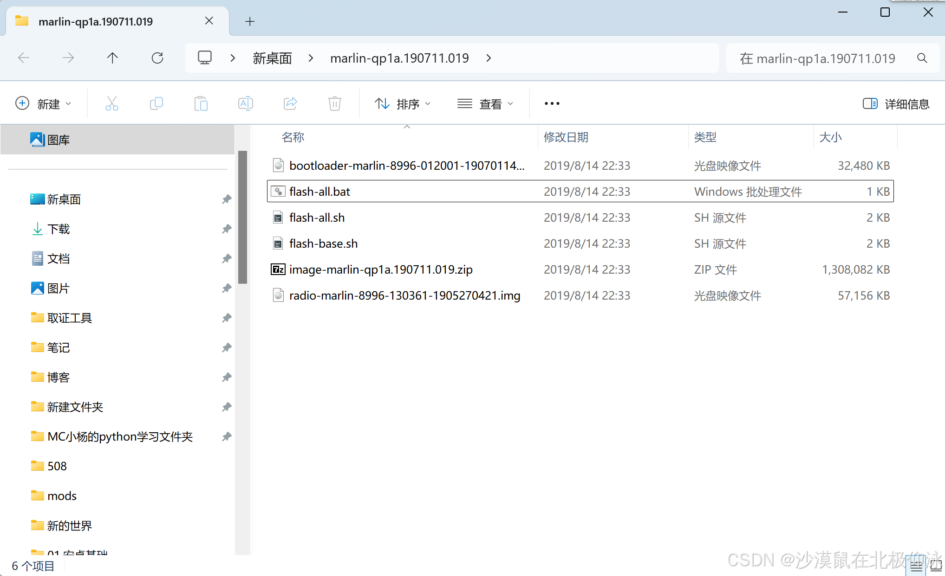The width and height of the screenshot is (945, 576).
Task: Unpin 下载 from quick access
Action: (x=227, y=229)
